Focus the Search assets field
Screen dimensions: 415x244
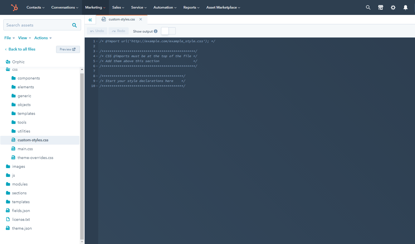(x=37, y=25)
